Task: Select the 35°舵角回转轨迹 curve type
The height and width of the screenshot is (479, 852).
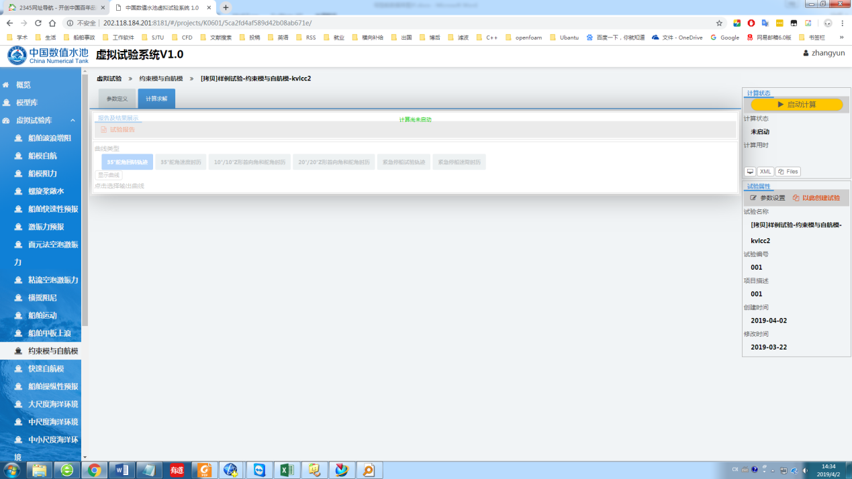Action: point(127,162)
